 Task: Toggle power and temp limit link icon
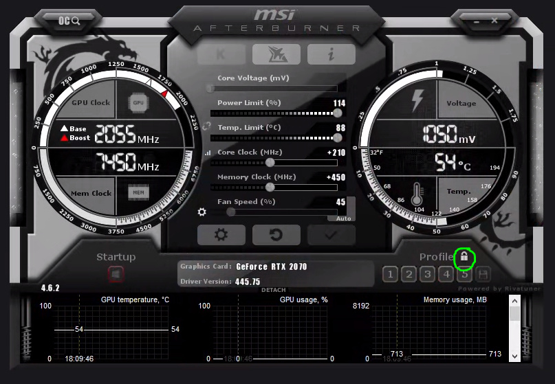(206, 126)
